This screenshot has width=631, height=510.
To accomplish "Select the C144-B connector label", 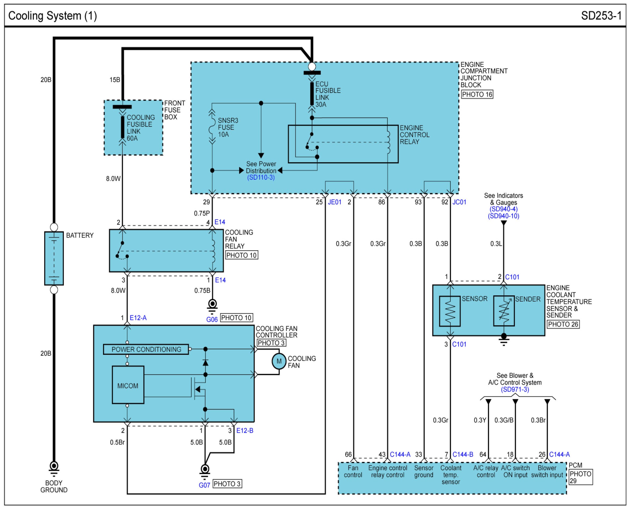I will [463, 454].
